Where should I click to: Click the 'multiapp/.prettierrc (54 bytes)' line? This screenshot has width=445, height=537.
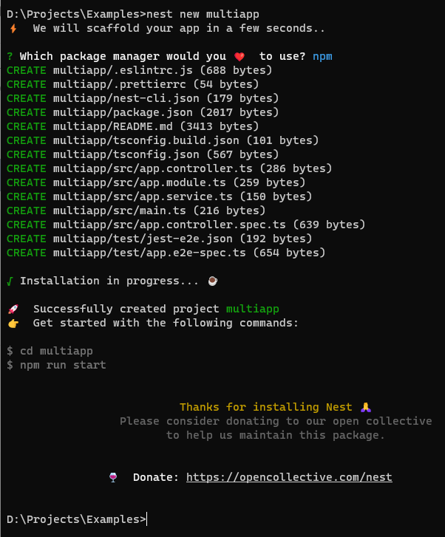click(x=156, y=84)
